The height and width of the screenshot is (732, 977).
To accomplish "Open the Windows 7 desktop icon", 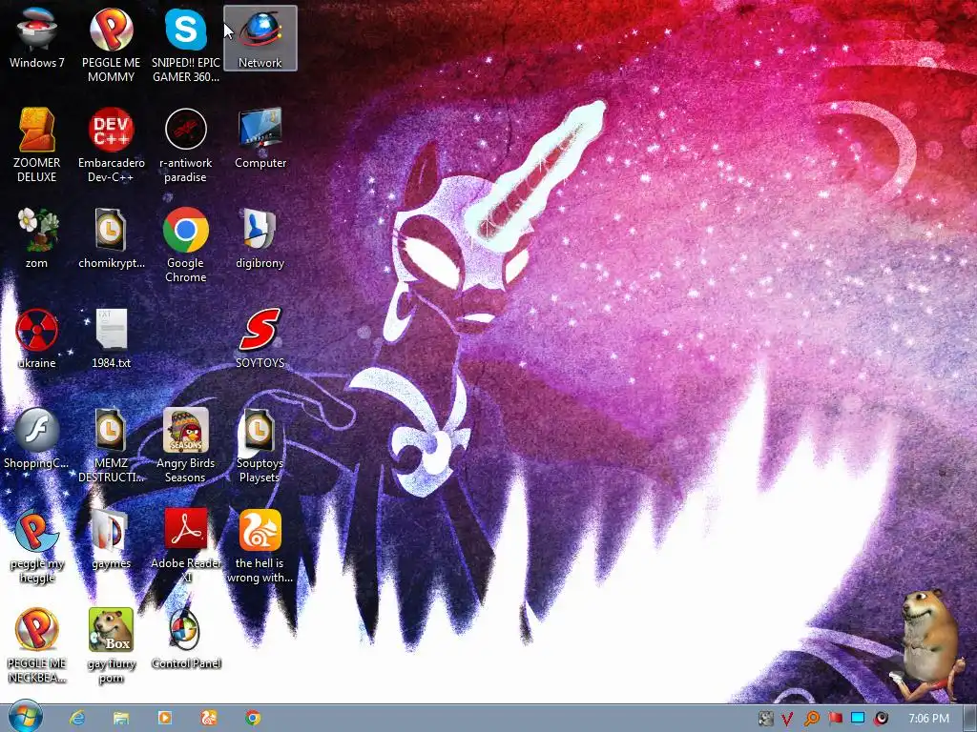I will coord(37,38).
